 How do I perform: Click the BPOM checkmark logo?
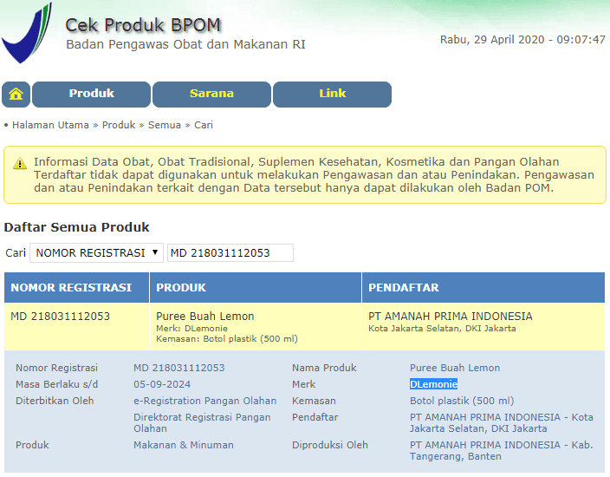tap(27, 33)
